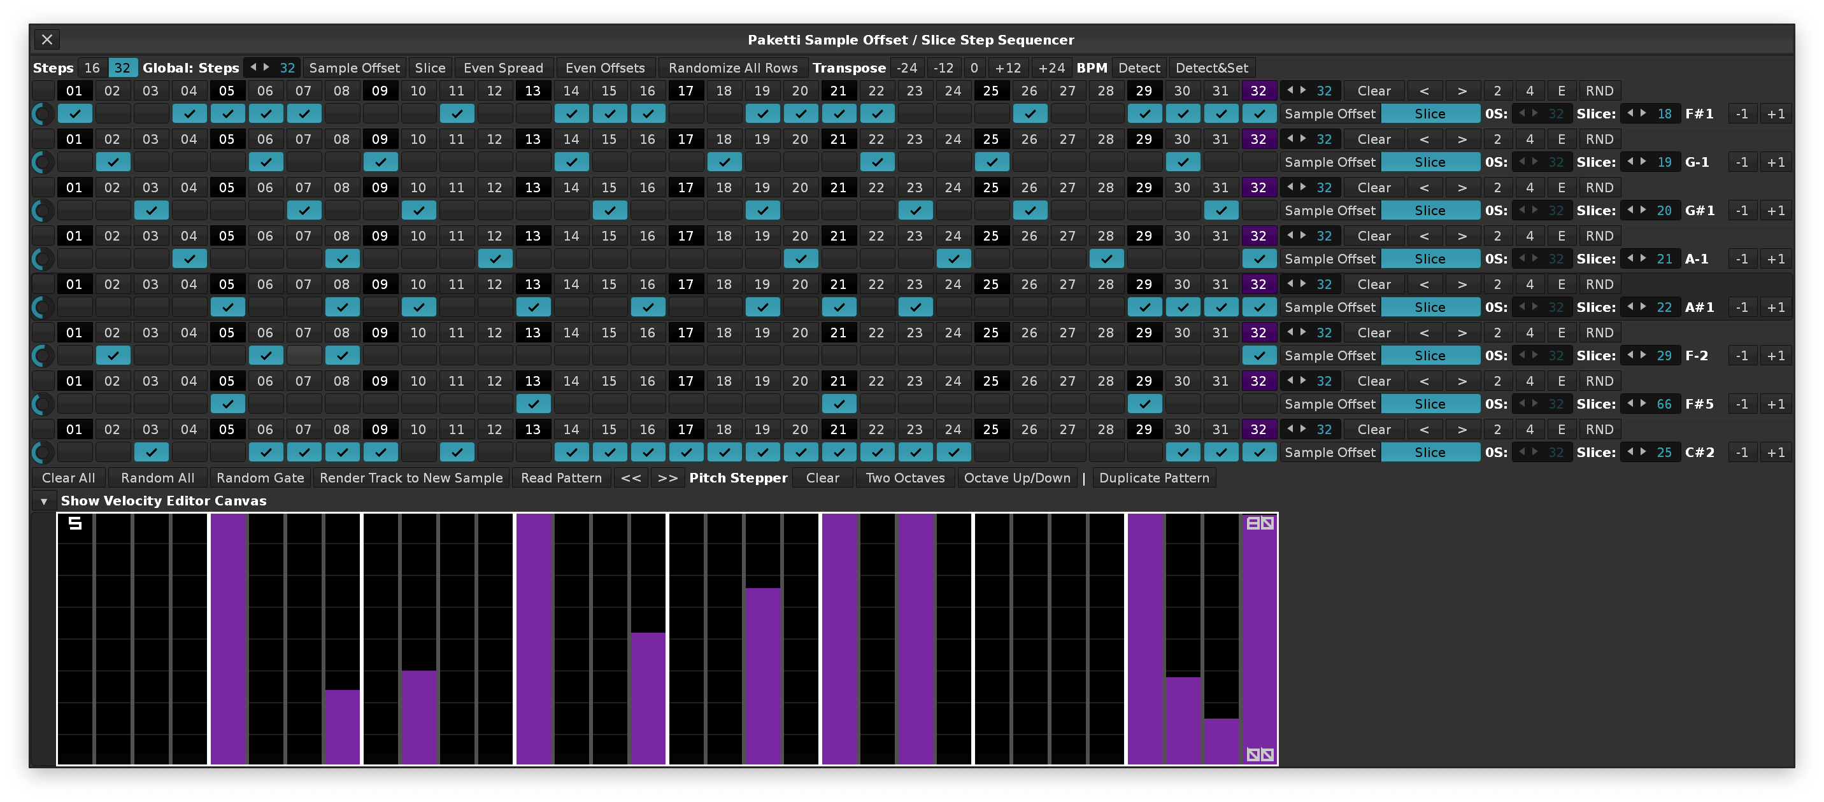Increase the A-1 row slice number arrow
The width and height of the screenshot is (1824, 802).
pyautogui.click(x=1643, y=258)
